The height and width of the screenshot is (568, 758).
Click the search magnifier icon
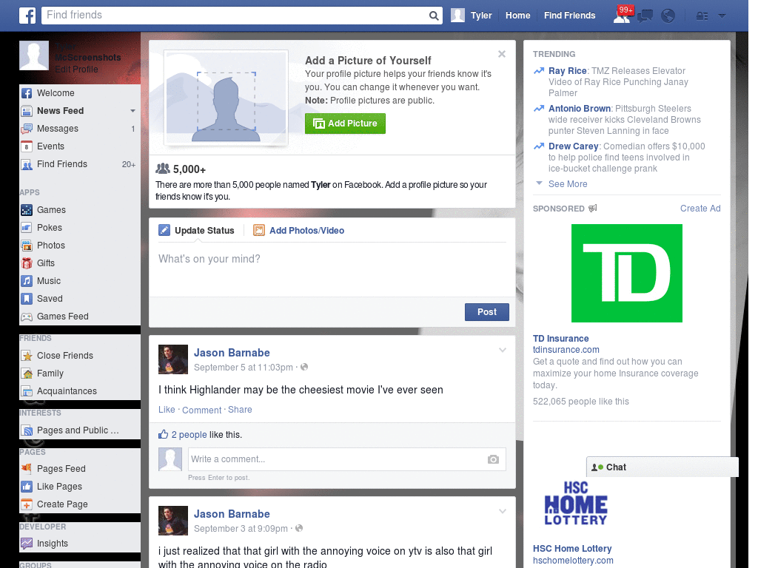click(x=434, y=16)
